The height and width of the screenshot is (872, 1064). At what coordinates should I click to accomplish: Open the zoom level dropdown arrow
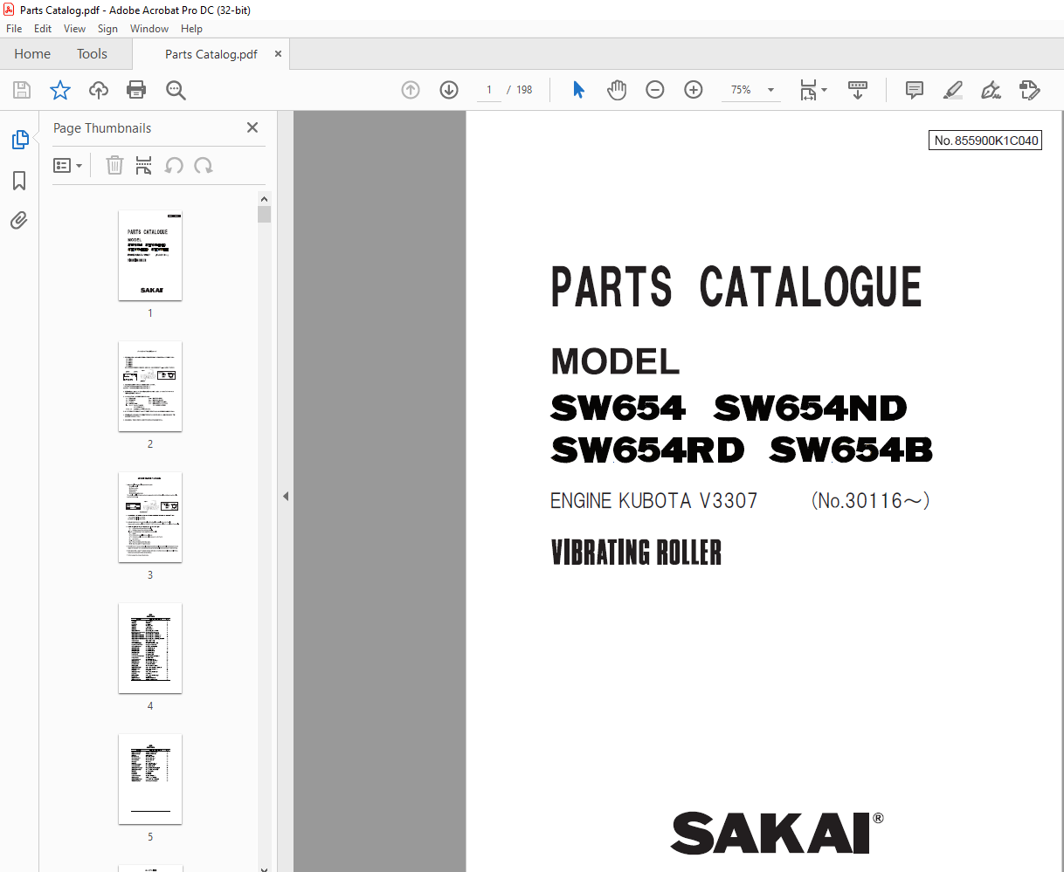pyautogui.click(x=770, y=90)
